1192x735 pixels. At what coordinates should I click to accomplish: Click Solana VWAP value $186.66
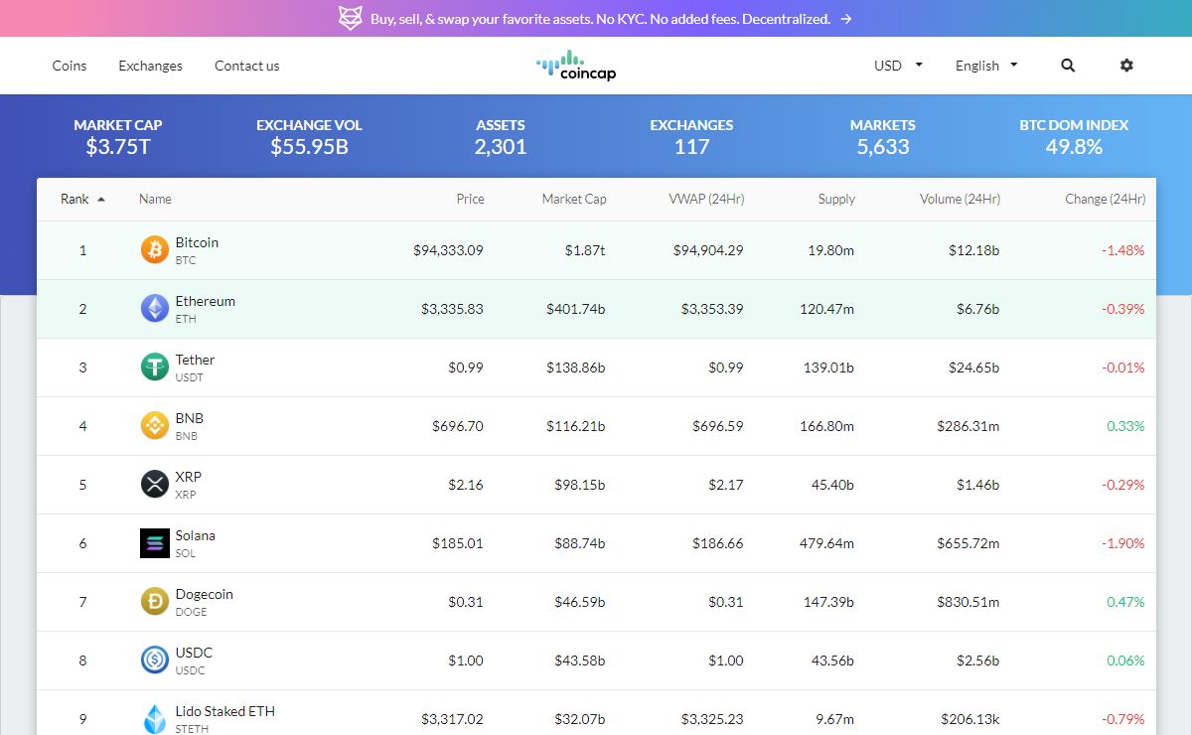point(717,543)
